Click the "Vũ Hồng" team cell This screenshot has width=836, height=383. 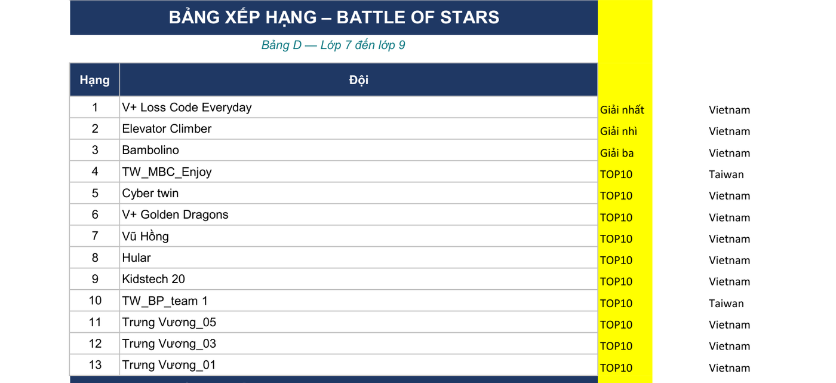358,236
